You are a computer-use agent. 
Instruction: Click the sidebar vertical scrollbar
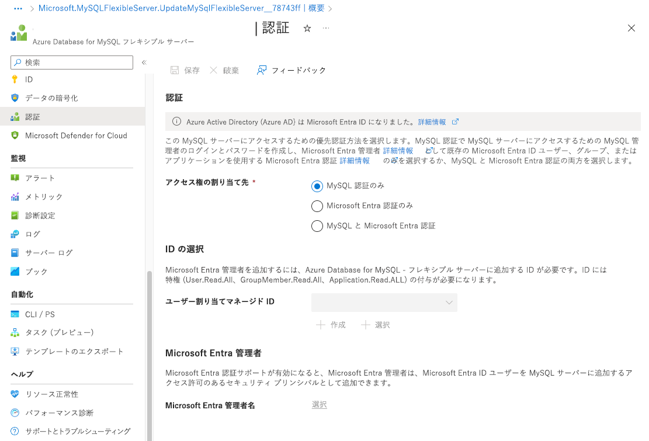[150, 356]
